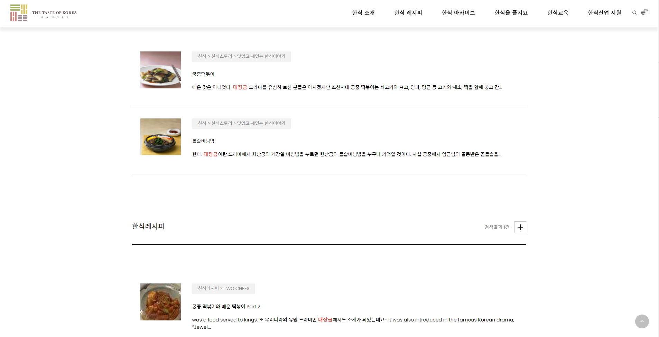
Task: Click the breadcrumb tag above 돌솥비빔밥
Action: (242, 124)
